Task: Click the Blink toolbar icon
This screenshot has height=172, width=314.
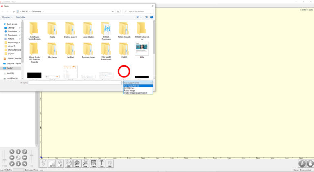Action: point(110,163)
